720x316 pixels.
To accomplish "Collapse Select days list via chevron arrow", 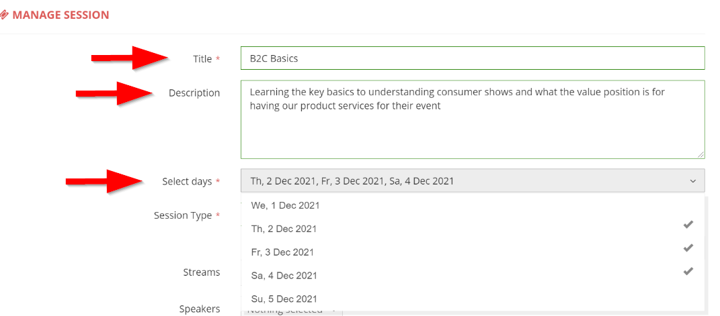I will click(693, 181).
